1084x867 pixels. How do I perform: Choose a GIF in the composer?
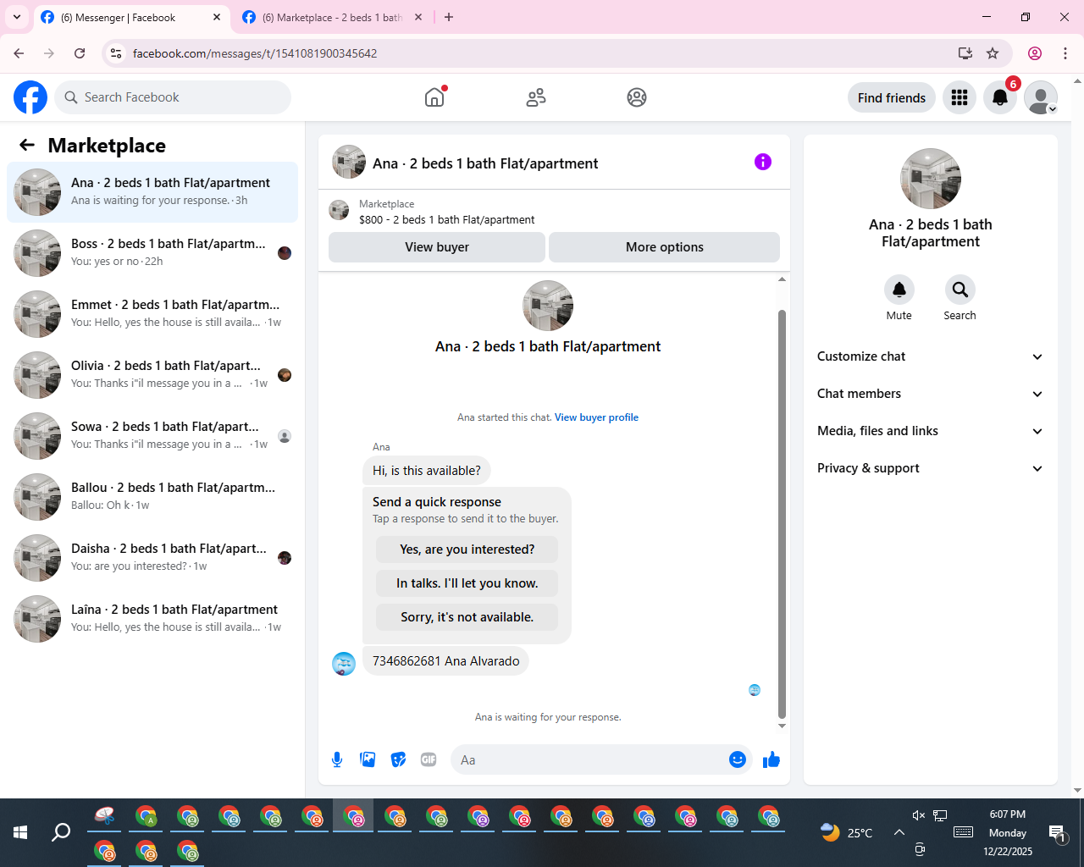pyautogui.click(x=429, y=759)
